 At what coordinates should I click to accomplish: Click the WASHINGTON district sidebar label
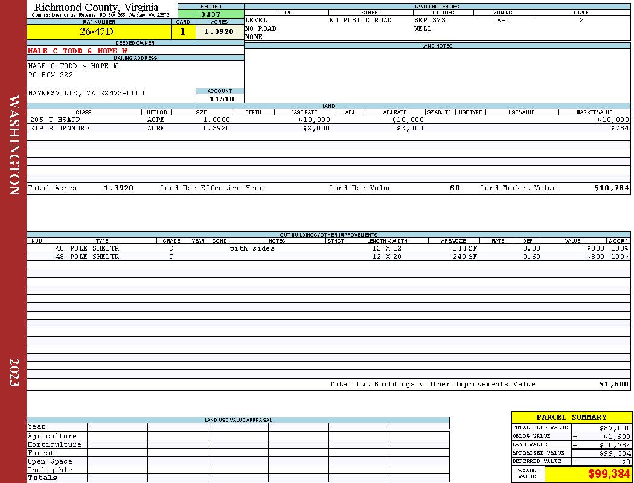click(x=14, y=145)
